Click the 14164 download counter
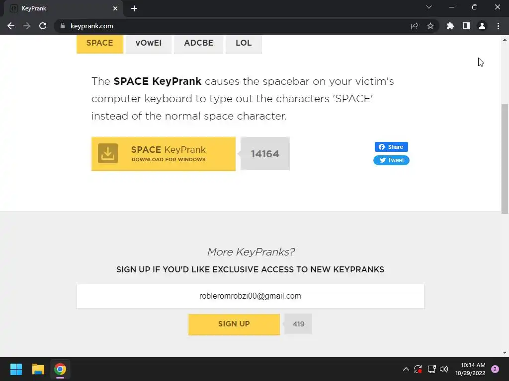This screenshot has height=381, width=509. (265, 154)
